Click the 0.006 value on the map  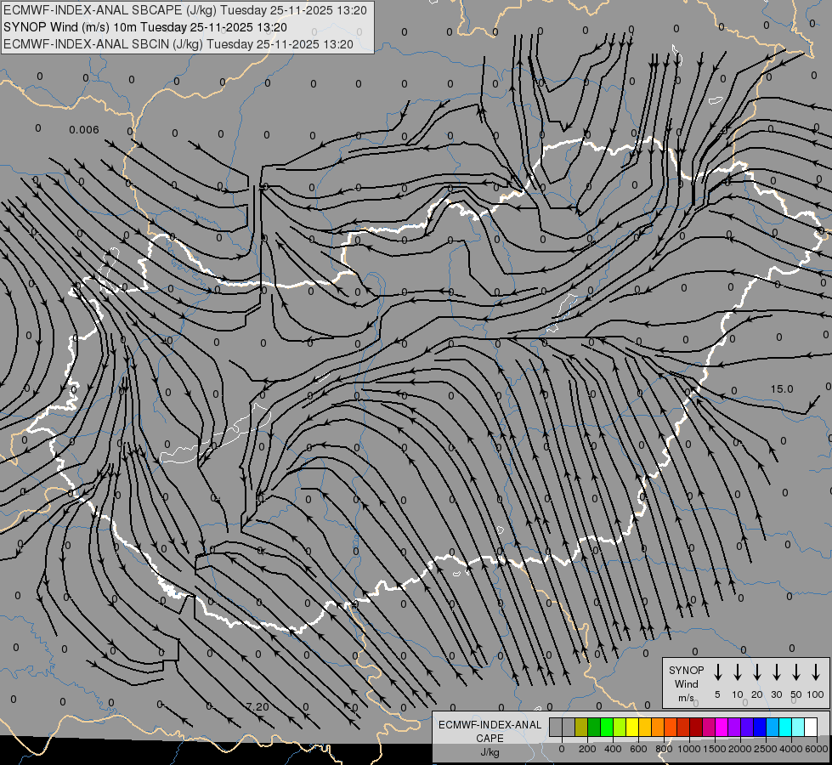(x=84, y=130)
